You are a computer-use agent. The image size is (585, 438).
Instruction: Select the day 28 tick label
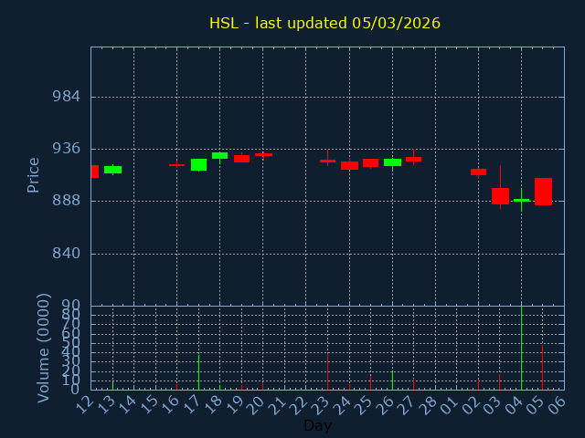[x=429, y=403]
